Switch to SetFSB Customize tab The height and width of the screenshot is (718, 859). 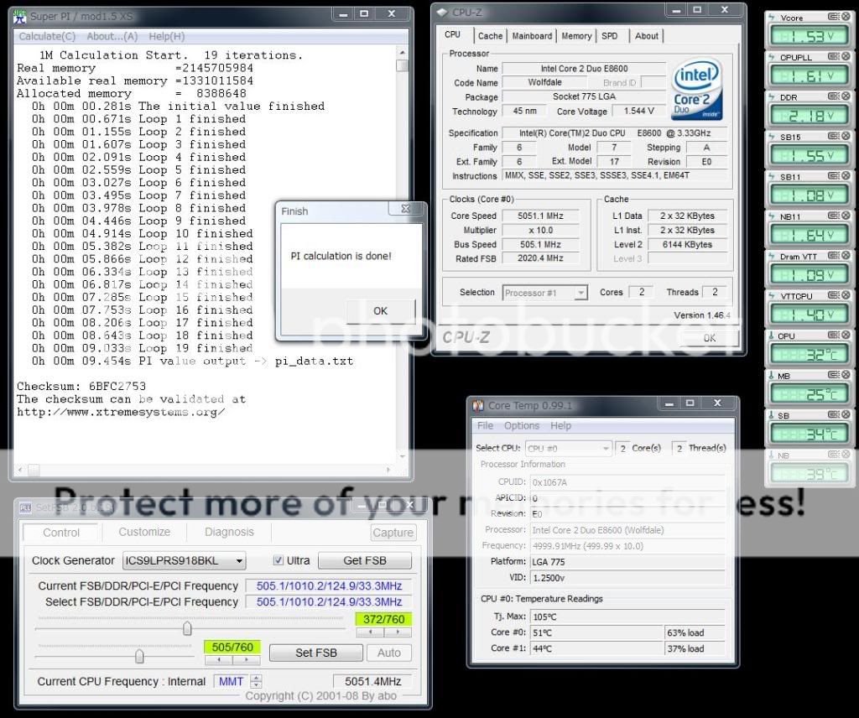click(x=144, y=532)
